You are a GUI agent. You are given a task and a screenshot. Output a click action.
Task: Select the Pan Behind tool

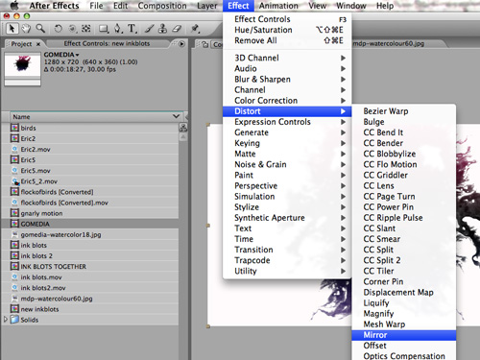tap(85, 29)
